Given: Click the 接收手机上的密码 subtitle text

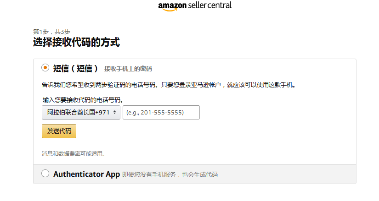Looking at the screenshot, I should (x=128, y=69).
